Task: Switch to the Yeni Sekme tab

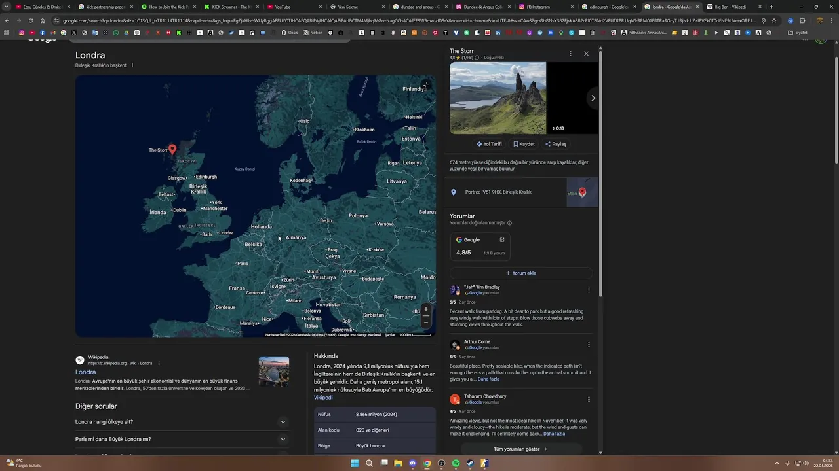Action: point(357,7)
